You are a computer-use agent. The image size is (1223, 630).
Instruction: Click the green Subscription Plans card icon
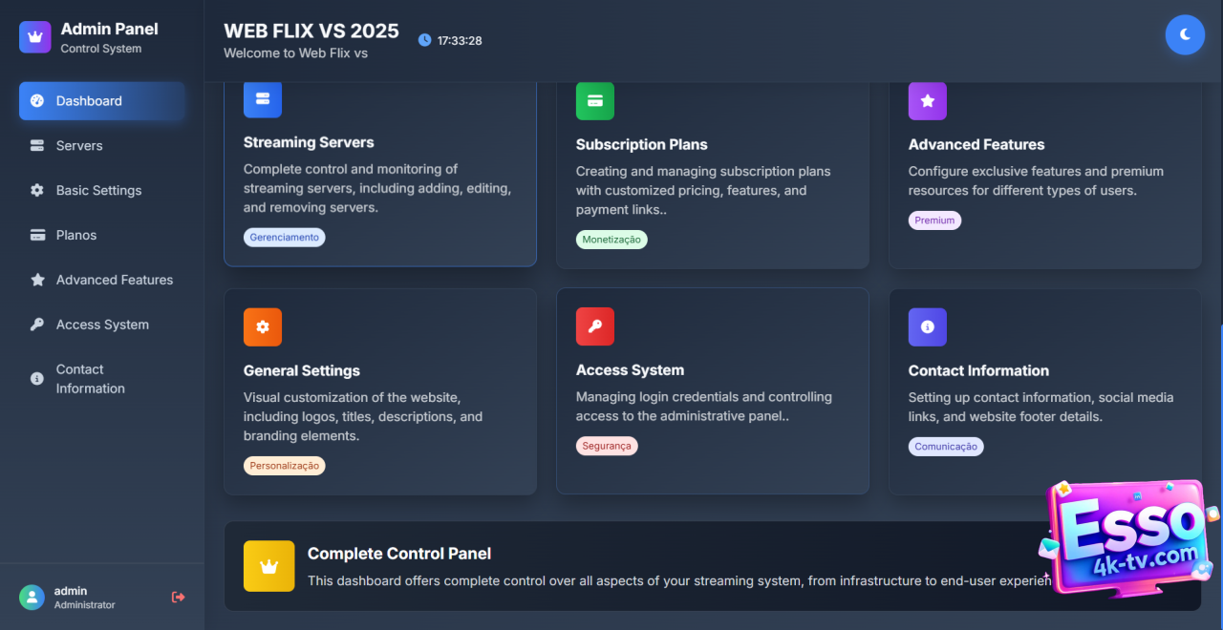tap(595, 101)
